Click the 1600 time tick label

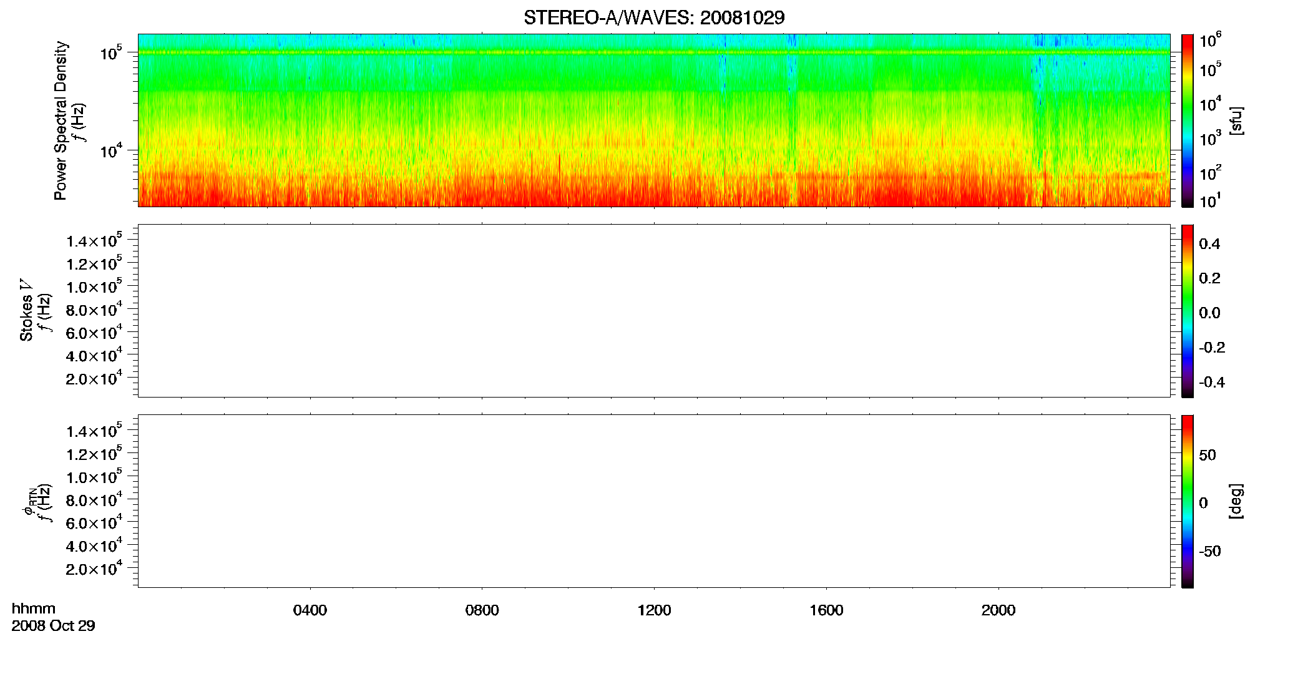click(x=826, y=610)
